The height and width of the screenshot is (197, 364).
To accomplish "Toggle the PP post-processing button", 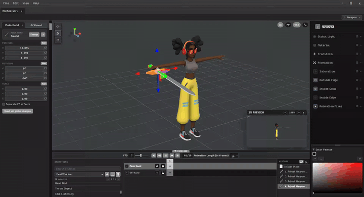I will tap(288, 25).
